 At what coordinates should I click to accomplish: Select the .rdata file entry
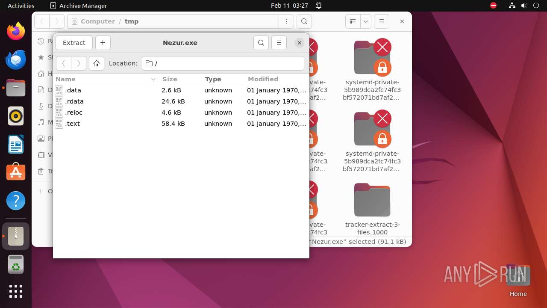point(181,101)
